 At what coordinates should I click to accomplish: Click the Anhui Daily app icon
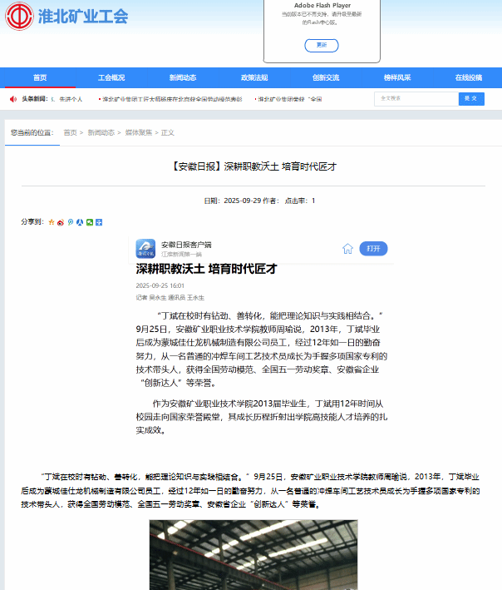pyautogui.click(x=145, y=248)
